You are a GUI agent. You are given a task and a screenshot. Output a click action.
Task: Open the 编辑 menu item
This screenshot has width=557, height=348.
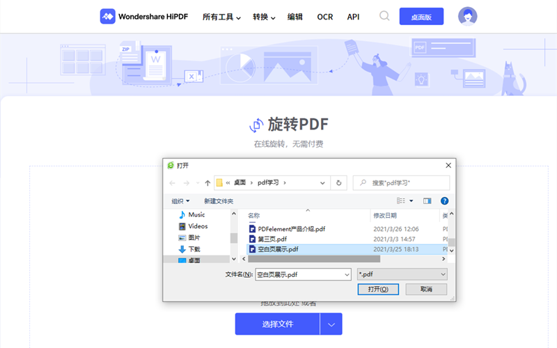point(295,17)
